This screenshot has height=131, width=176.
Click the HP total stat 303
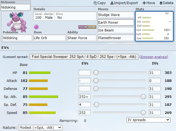click(x=168, y=73)
